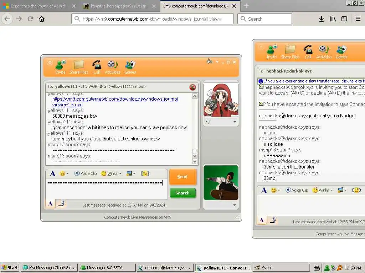Click the contact's anime display picture

pyautogui.click(x=221, y=100)
